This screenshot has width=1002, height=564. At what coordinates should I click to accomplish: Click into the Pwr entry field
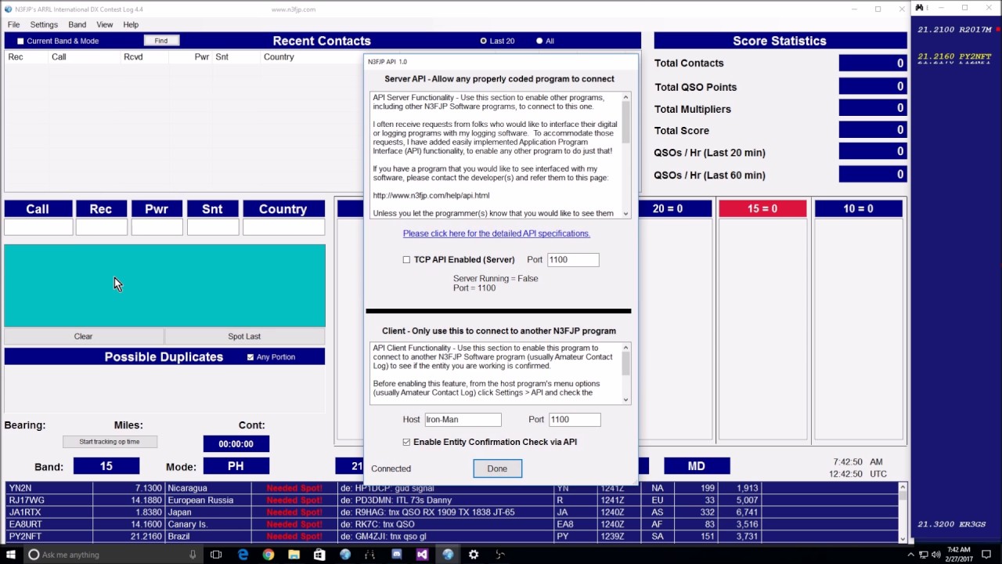(157, 227)
